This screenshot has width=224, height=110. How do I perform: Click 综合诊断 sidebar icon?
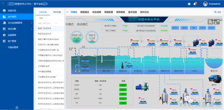[x=4, y=29]
